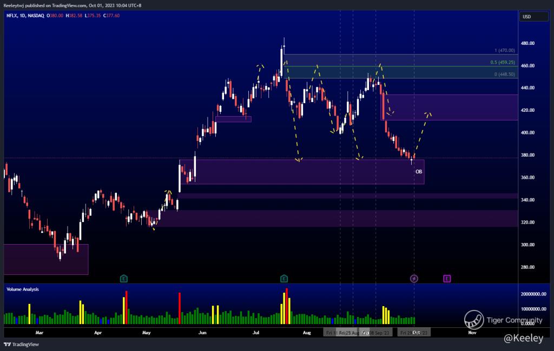Click the green earnings icon in July
The height and width of the screenshot is (351, 554).
284,279
